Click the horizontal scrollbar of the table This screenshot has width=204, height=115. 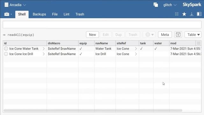coord(93,111)
